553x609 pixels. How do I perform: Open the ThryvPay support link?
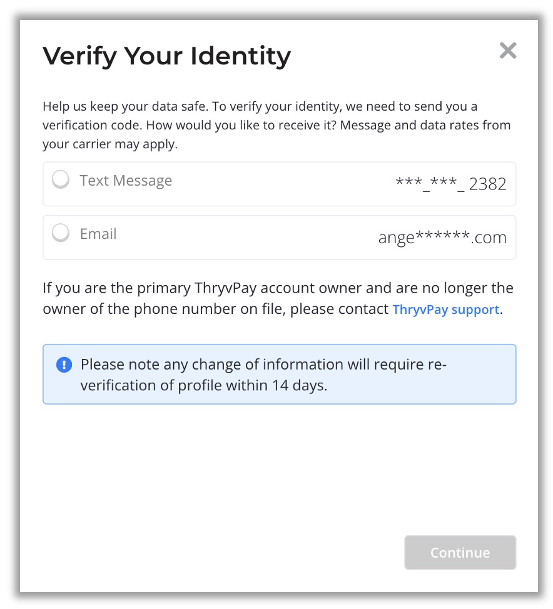445,310
